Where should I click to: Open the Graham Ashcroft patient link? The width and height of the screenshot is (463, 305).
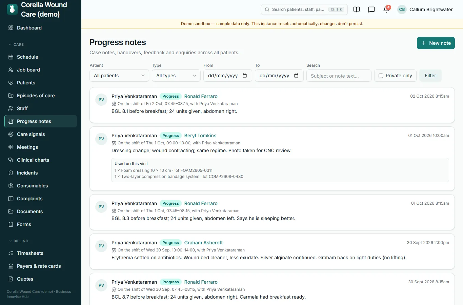[x=203, y=243]
